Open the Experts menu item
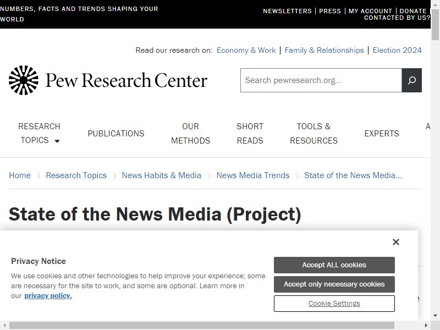440x330 pixels. (x=382, y=134)
